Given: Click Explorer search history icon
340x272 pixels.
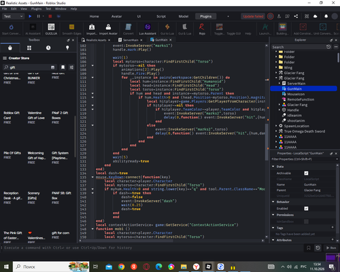Looking at the screenshot, I should [x=328, y=47].
